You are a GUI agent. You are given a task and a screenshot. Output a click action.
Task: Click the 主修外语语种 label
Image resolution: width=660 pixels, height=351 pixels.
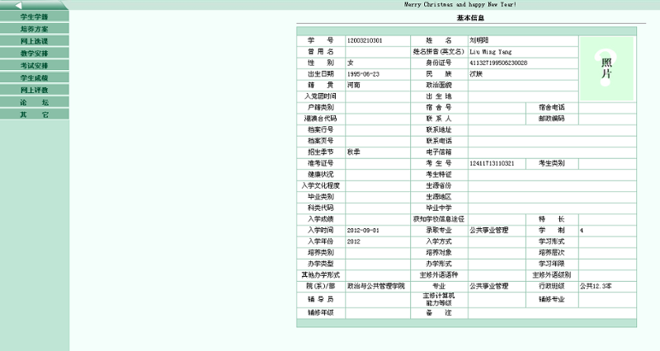pos(439,275)
